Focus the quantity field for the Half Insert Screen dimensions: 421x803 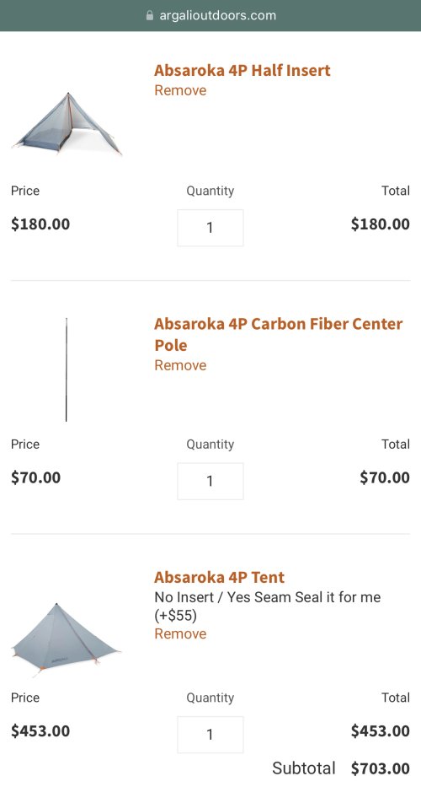click(x=210, y=228)
